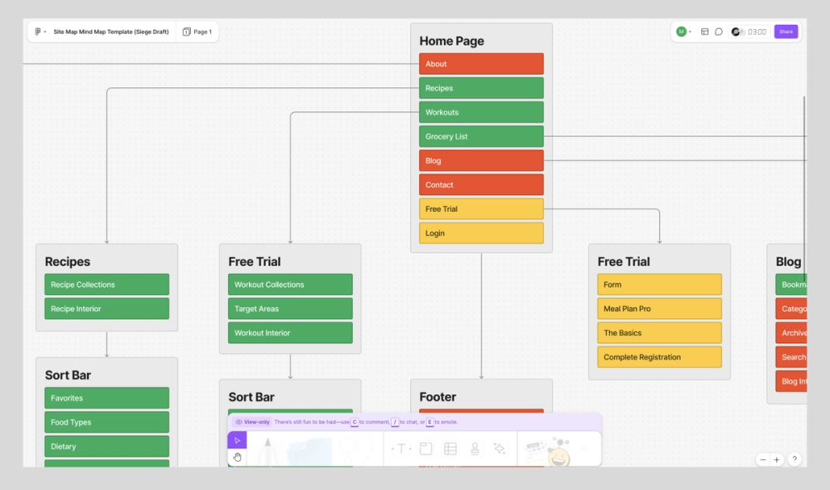The image size is (830, 490).
Task: Select the Text tool in the bottom toolbar
Action: pos(400,449)
